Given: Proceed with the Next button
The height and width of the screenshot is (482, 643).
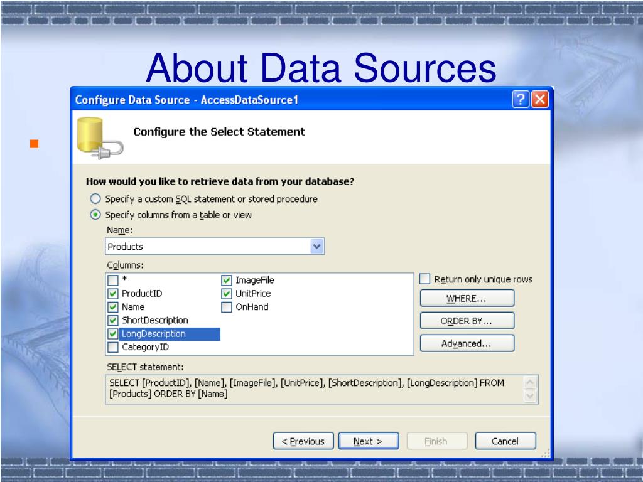Looking at the screenshot, I should point(368,441).
